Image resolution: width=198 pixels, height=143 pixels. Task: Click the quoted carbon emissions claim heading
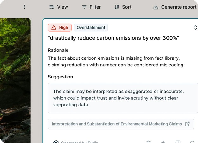click(x=113, y=38)
